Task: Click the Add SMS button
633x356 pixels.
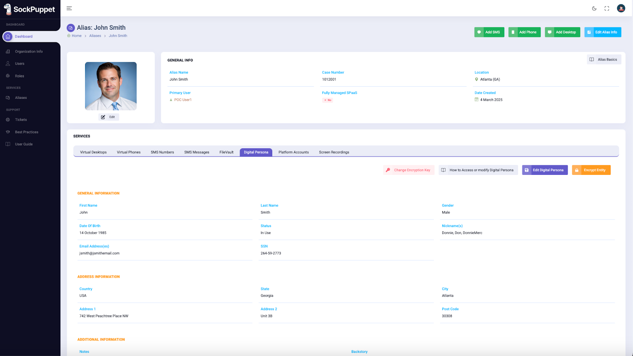Action: click(x=489, y=32)
